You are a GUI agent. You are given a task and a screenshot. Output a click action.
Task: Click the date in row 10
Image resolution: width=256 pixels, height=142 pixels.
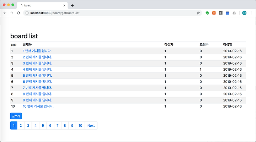(x=232, y=106)
